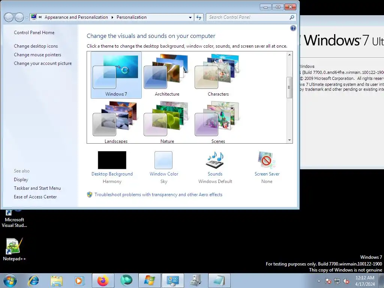The image size is (384, 288).
Task: Open Change your account picture
Action: point(43,63)
